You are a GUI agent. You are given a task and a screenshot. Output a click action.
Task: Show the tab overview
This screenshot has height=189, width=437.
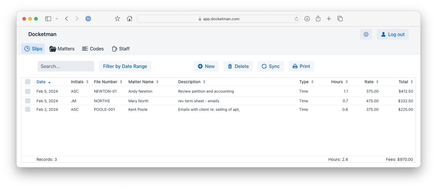pyautogui.click(x=340, y=19)
